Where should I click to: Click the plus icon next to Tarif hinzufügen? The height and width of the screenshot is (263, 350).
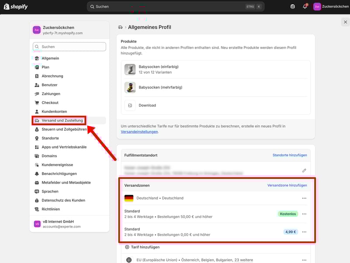127,247
